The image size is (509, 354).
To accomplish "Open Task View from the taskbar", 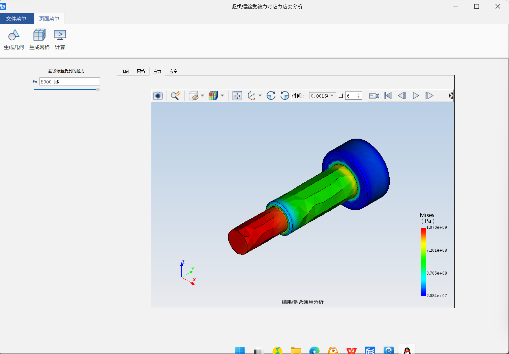I will [258, 351].
